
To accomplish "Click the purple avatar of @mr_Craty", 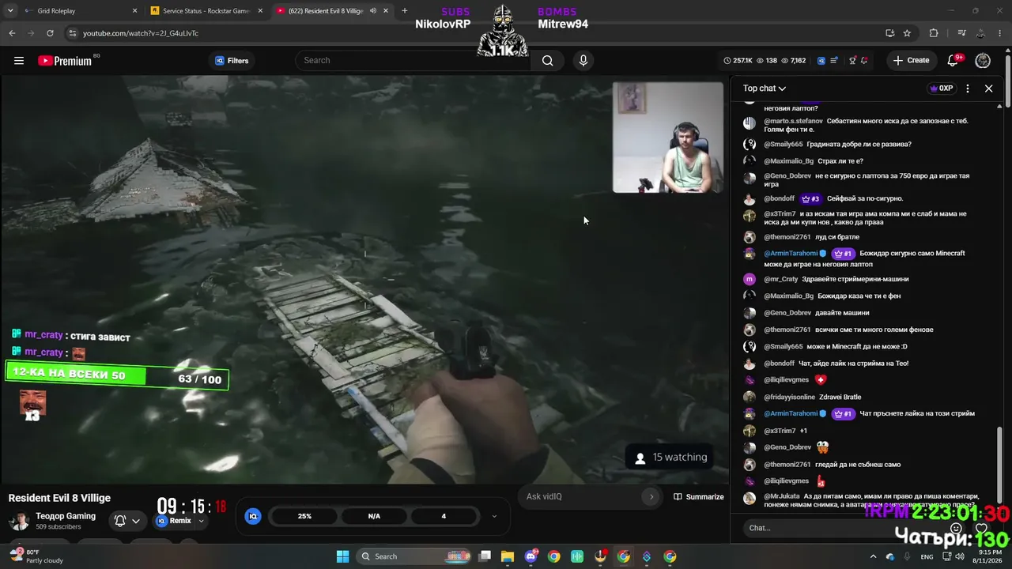I will coord(750,279).
